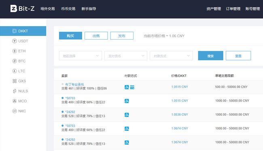This screenshot has width=263, height=151.
Task: Click ETH label in sidebar
Action: (x=22, y=51)
